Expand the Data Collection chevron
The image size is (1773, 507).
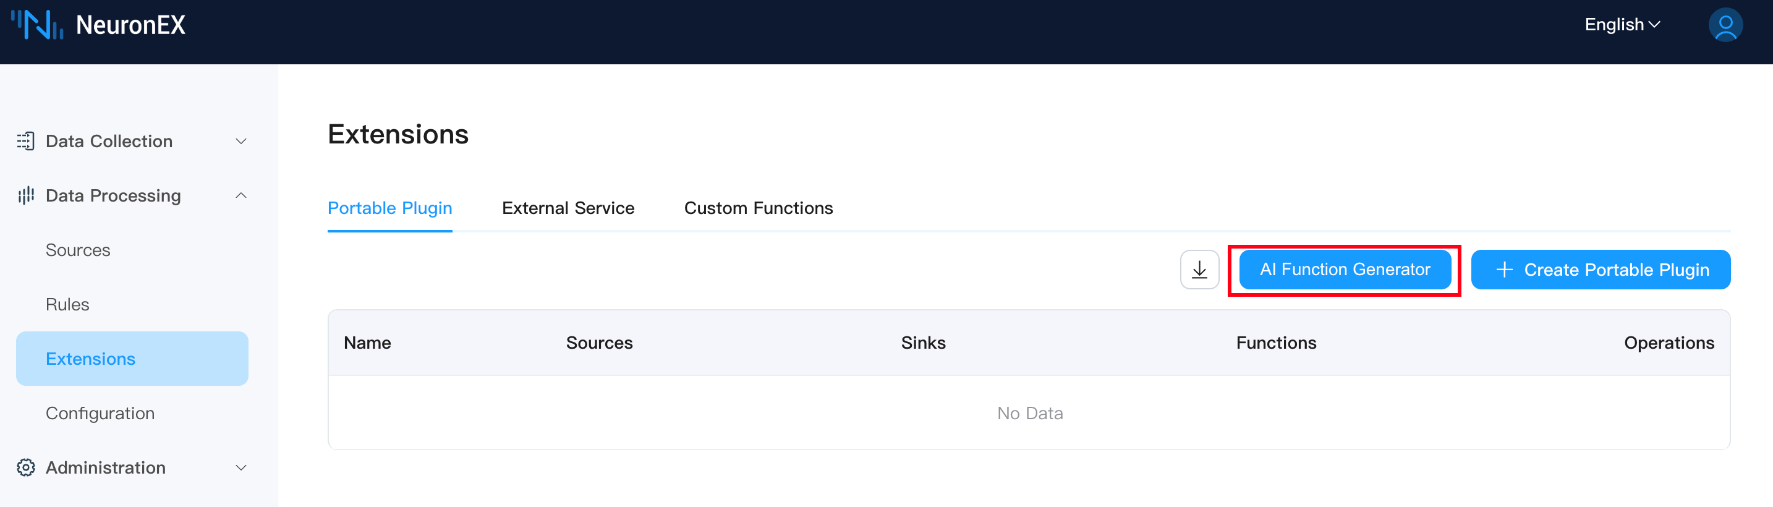coord(241,141)
